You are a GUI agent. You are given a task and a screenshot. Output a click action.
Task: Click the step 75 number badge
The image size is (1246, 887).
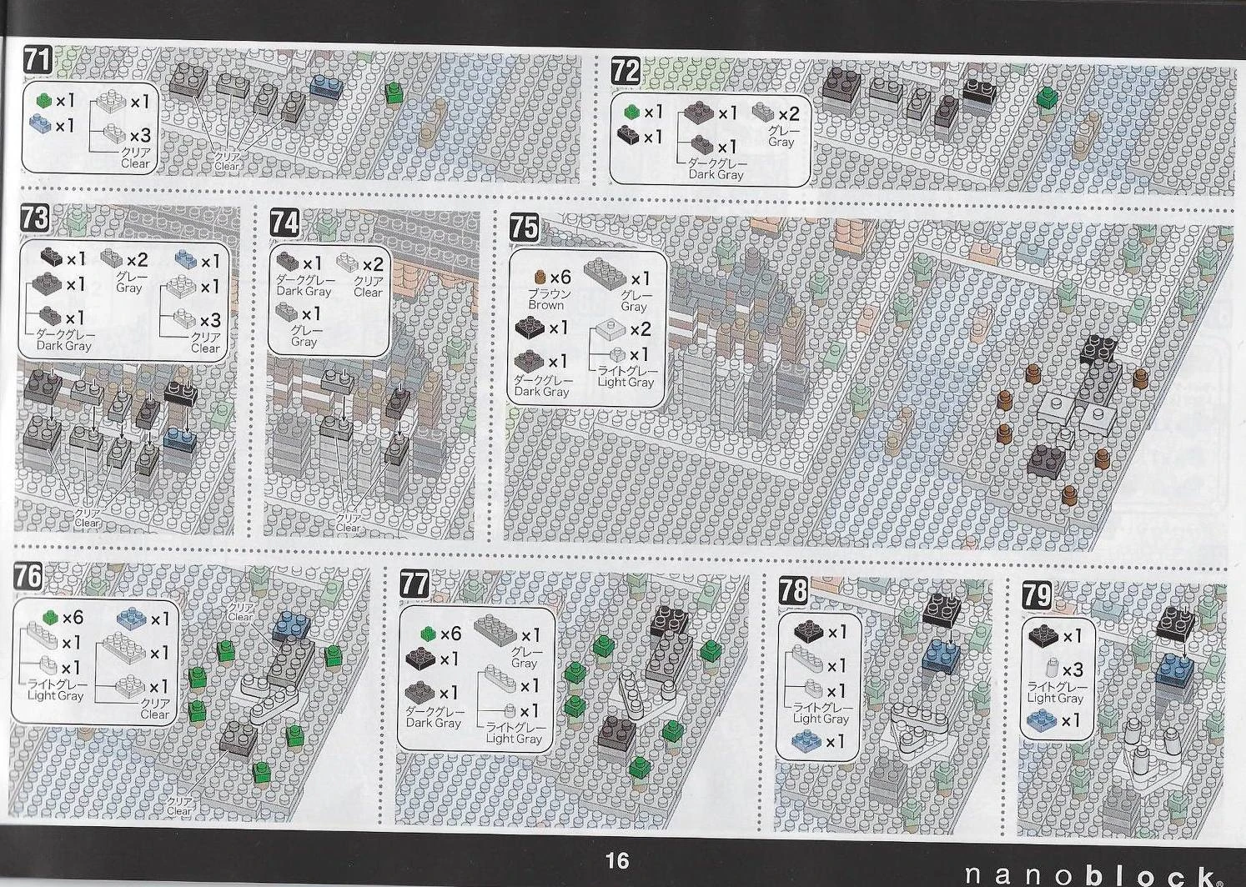click(x=523, y=227)
